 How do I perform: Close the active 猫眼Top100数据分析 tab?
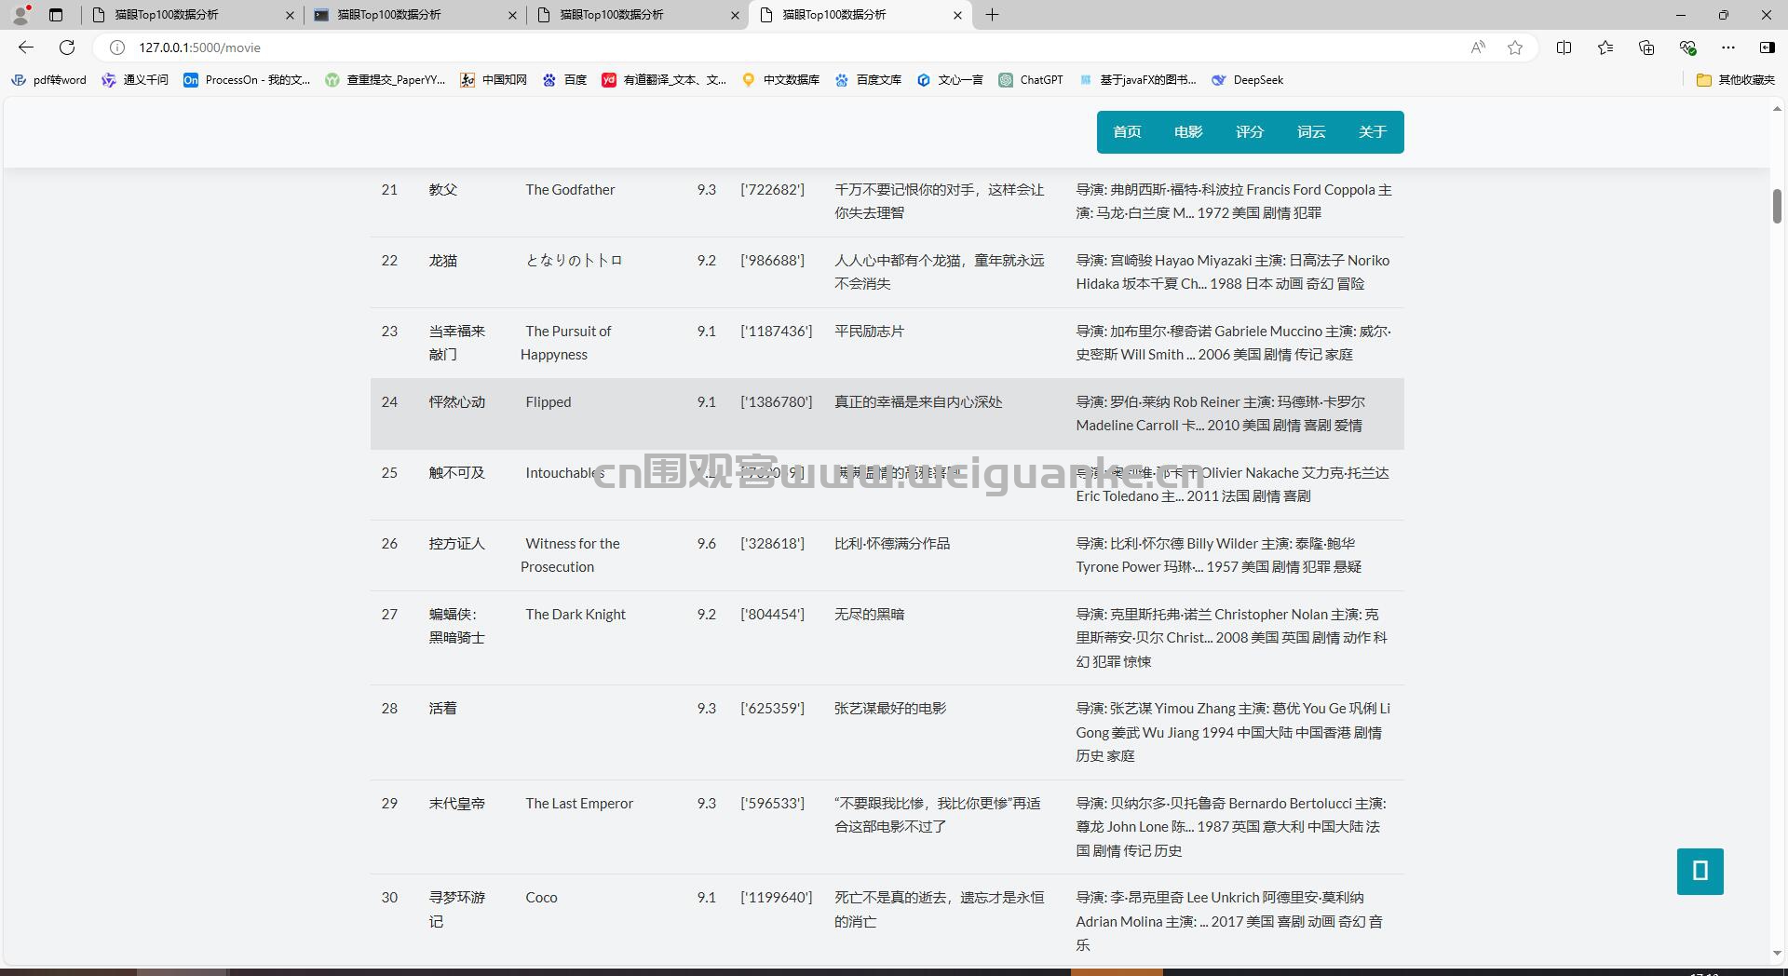click(x=957, y=15)
